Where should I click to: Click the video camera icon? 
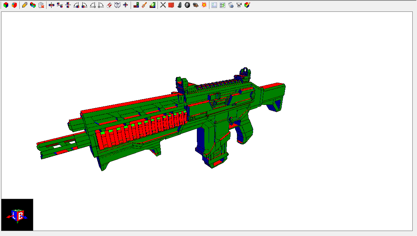point(239,5)
